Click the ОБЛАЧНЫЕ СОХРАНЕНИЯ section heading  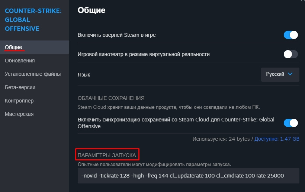pyautogui.click(x=111, y=98)
